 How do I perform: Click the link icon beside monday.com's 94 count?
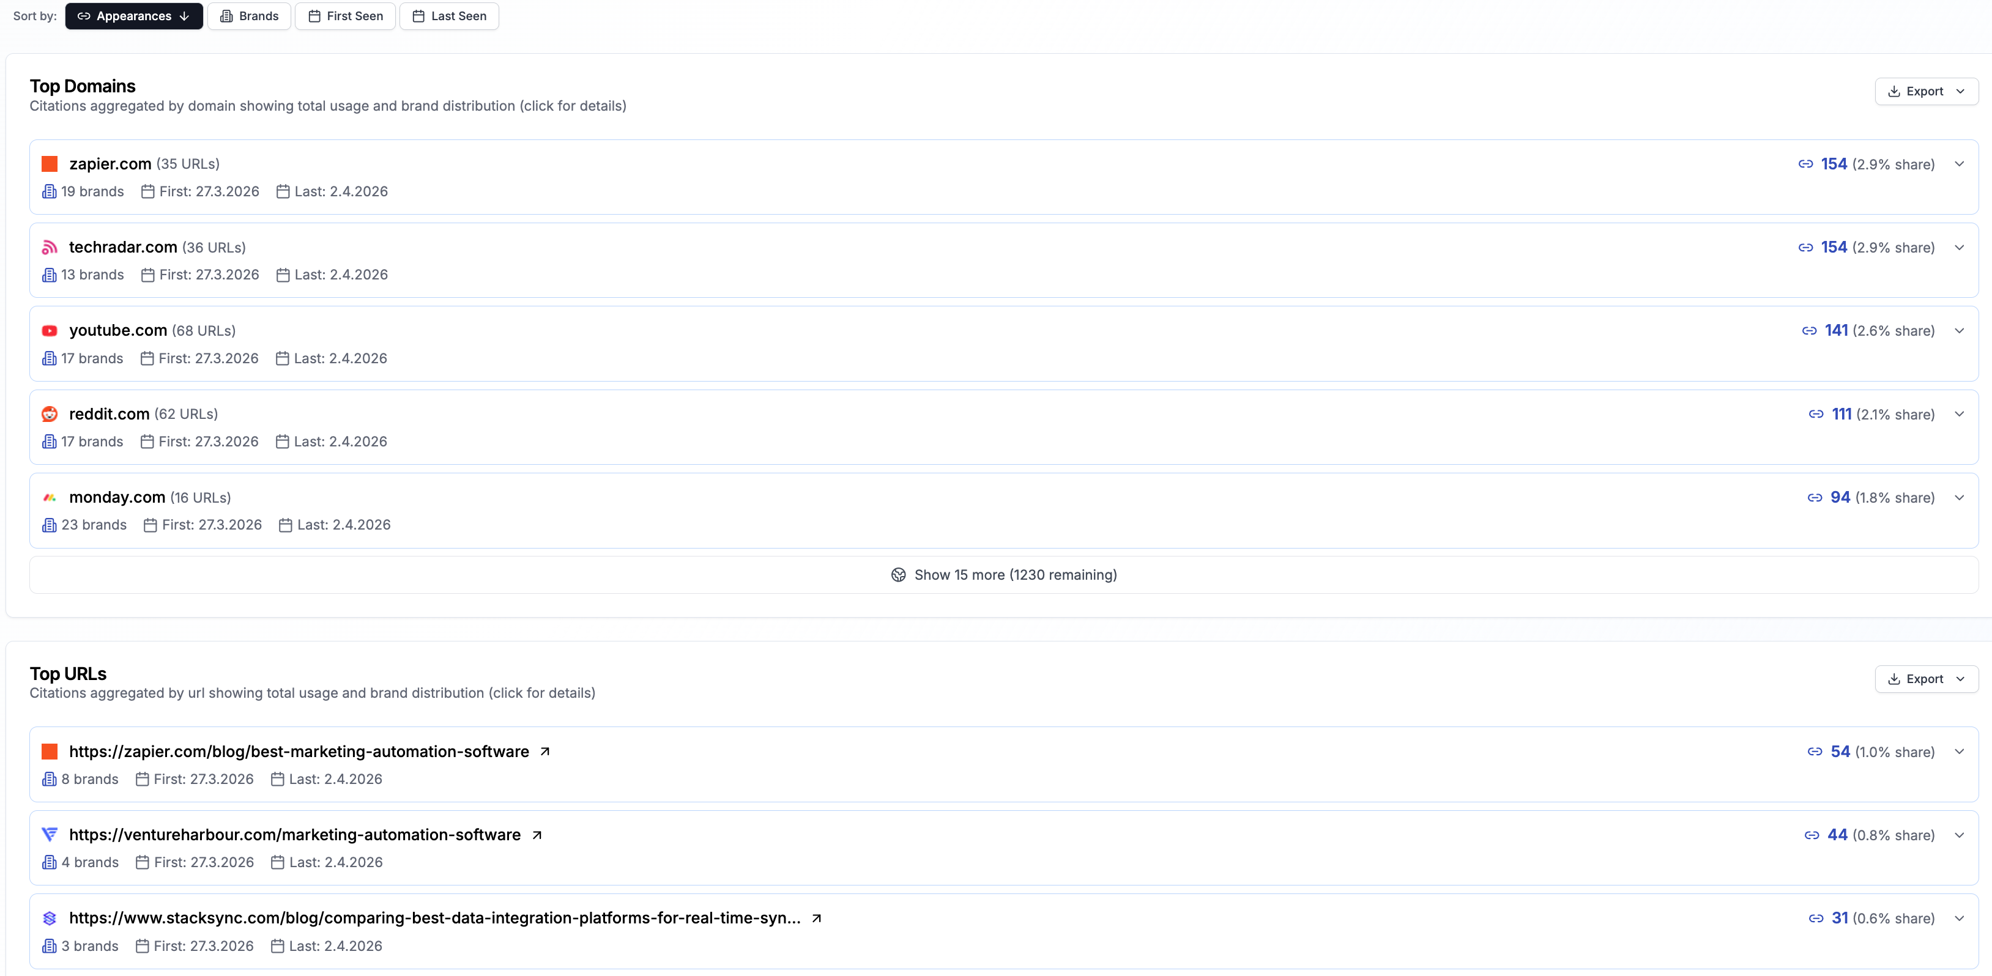pos(1815,498)
